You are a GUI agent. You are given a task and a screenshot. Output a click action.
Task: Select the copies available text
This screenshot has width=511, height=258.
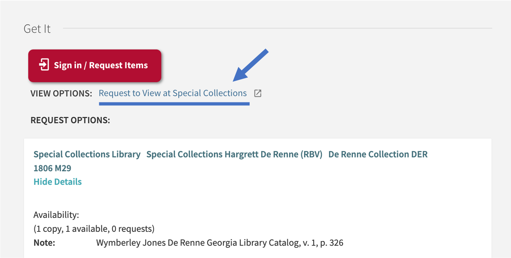pyautogui.click(x=94, y=228)
